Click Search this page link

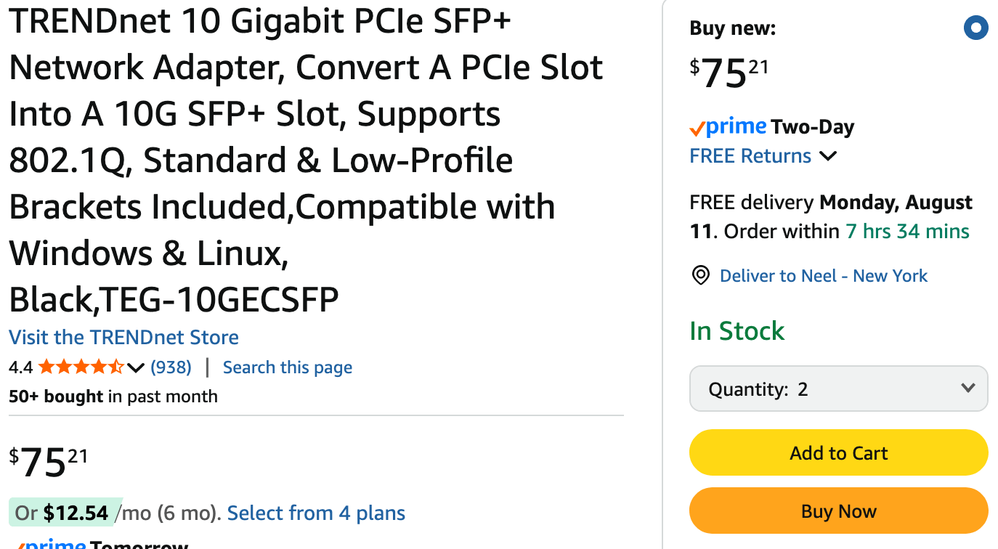coord(288,367)
